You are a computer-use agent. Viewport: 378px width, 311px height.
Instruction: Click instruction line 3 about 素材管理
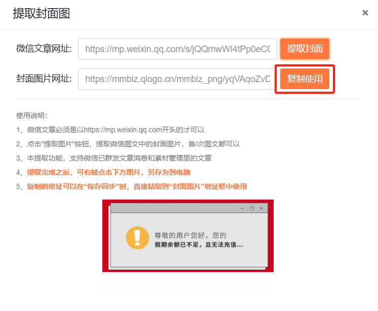[x=114, y=158]
